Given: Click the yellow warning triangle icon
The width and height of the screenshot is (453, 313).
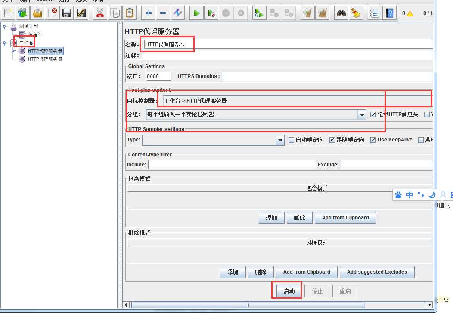Looking at the screenshot, I should [x=410, y=13].
